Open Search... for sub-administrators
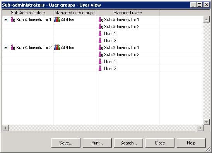Viewport: 212px width, 153px height. tap(128, 143)
